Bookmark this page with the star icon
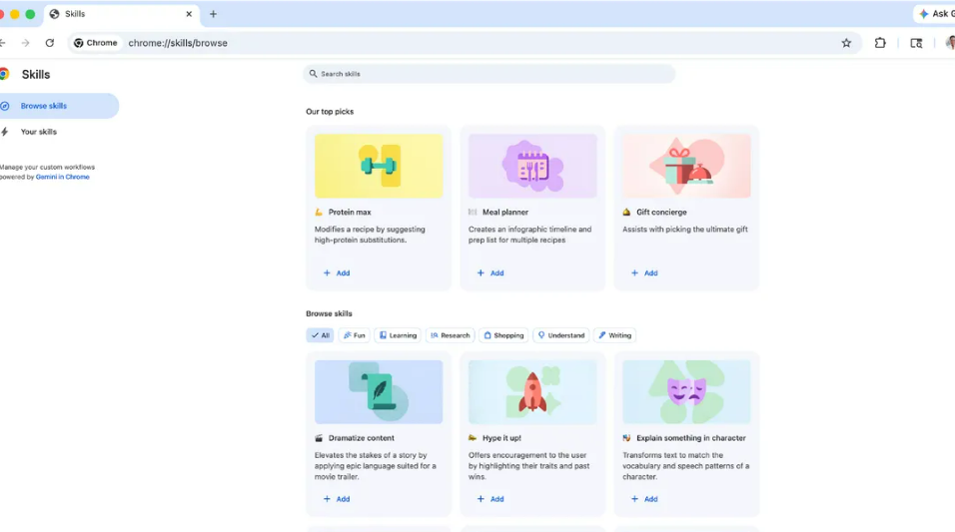 [x=846, y=43]
